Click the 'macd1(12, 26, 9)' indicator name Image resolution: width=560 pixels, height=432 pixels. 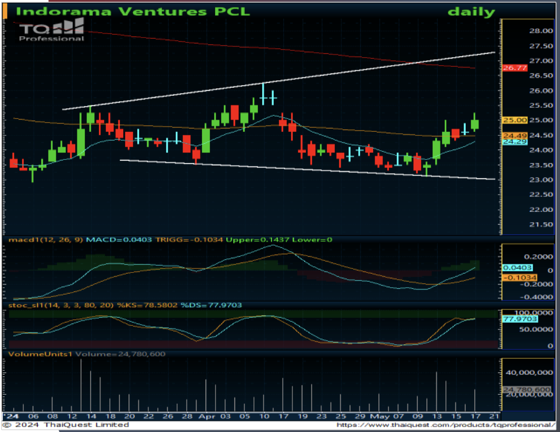coord(46,240)
